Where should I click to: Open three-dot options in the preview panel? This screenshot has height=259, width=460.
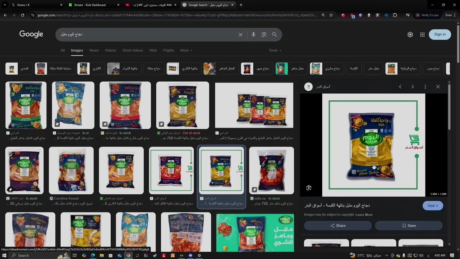click(425, 87)
